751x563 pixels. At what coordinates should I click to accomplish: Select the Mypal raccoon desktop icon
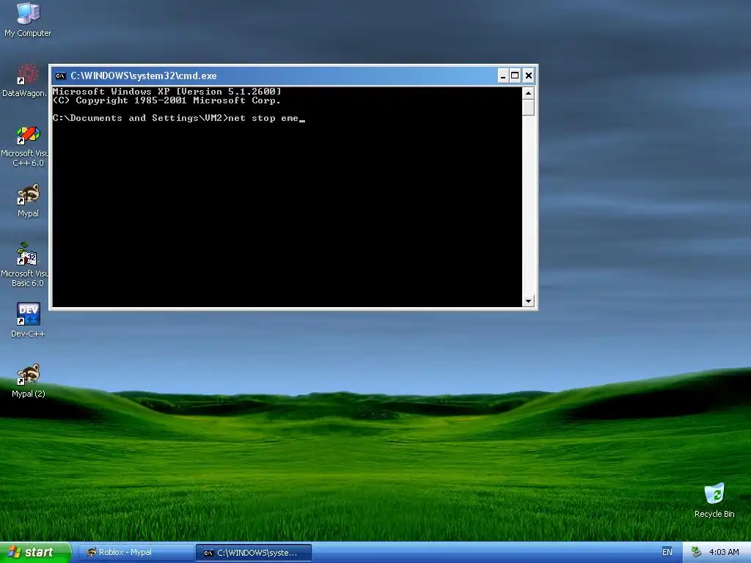point(28,201)
